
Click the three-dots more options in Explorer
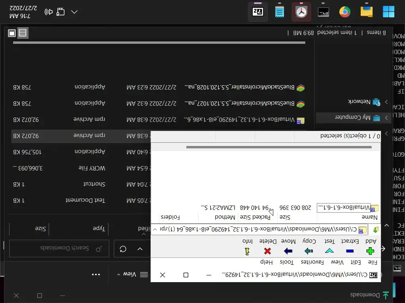tap(96, 275)
